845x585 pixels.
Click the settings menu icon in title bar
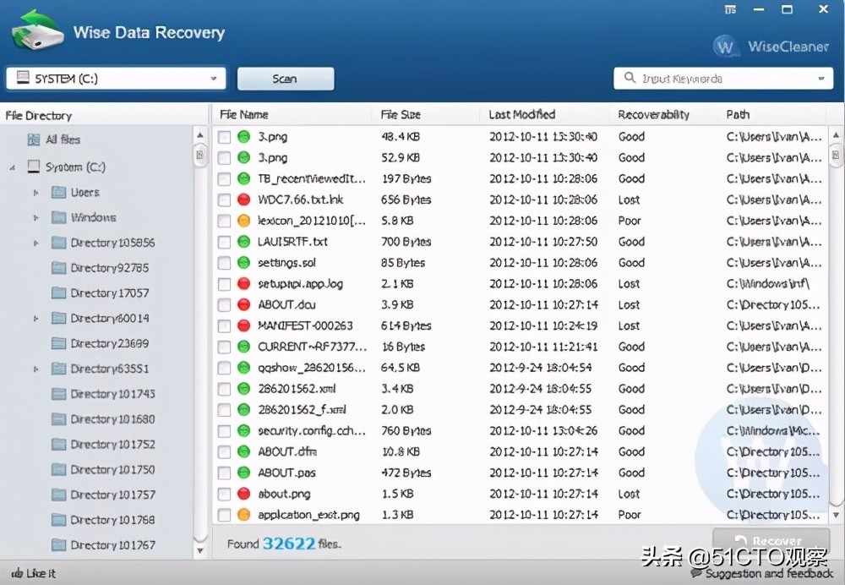click(x=730, y=9)
